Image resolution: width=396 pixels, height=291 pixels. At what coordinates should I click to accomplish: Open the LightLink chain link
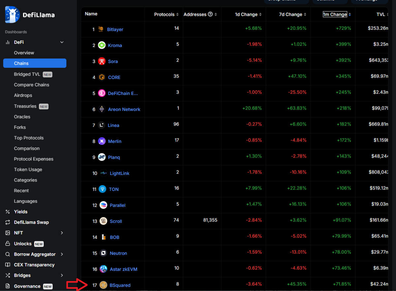(x=119, y=173)
